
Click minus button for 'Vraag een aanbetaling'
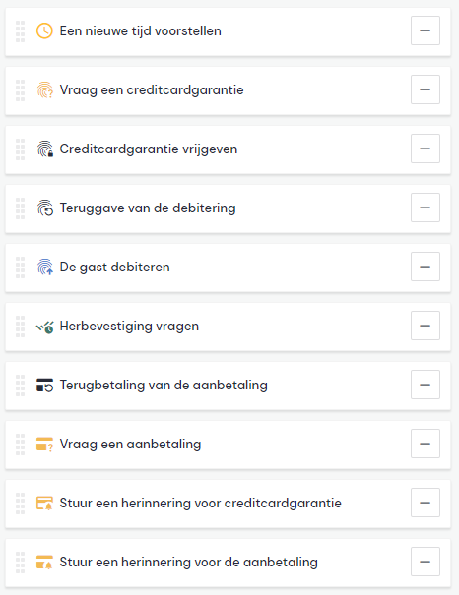pyautogui.click(x=426, y=444)
